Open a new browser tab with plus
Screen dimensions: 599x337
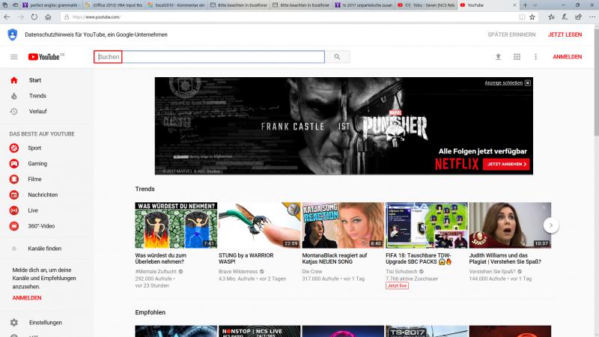click(525, 5)
